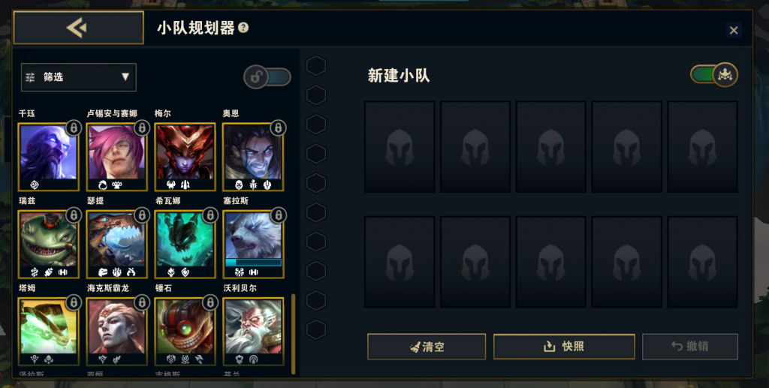Click the champion list scrollbar
This screenshot has height=388, width=769.
pyautogui.click(x=294, y=334)
